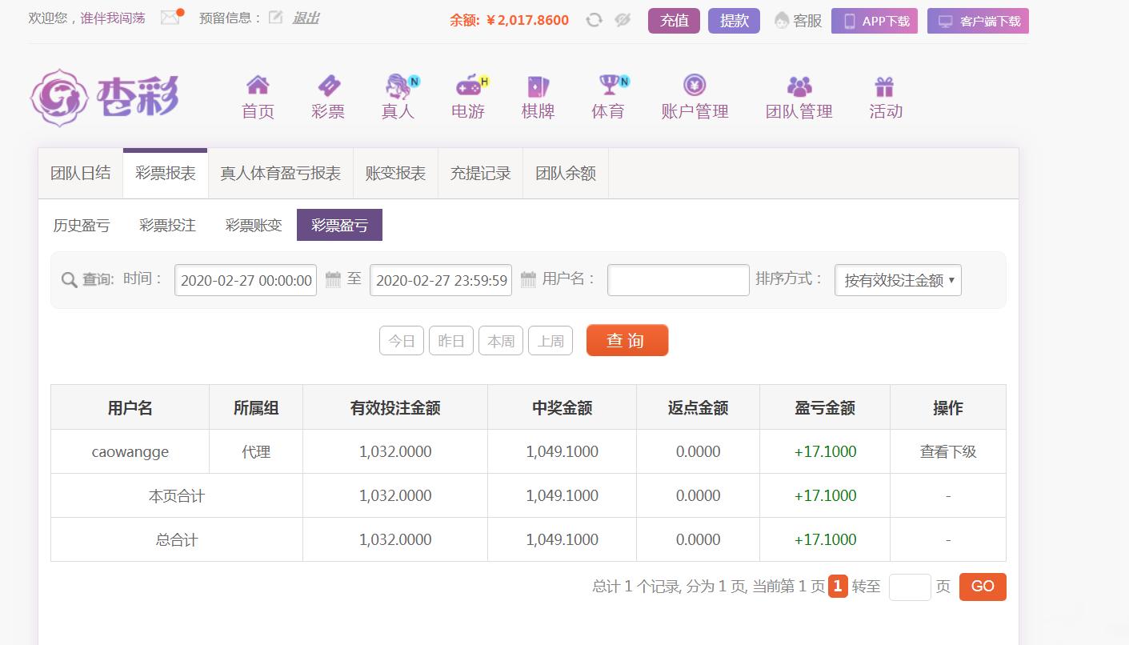
Task: Toggle the balance visibility eye icon
Action: 623,20
